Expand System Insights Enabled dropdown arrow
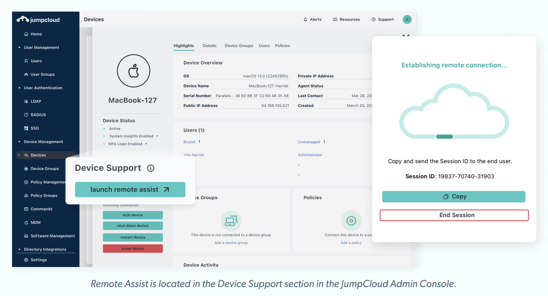 click(157, 136)
